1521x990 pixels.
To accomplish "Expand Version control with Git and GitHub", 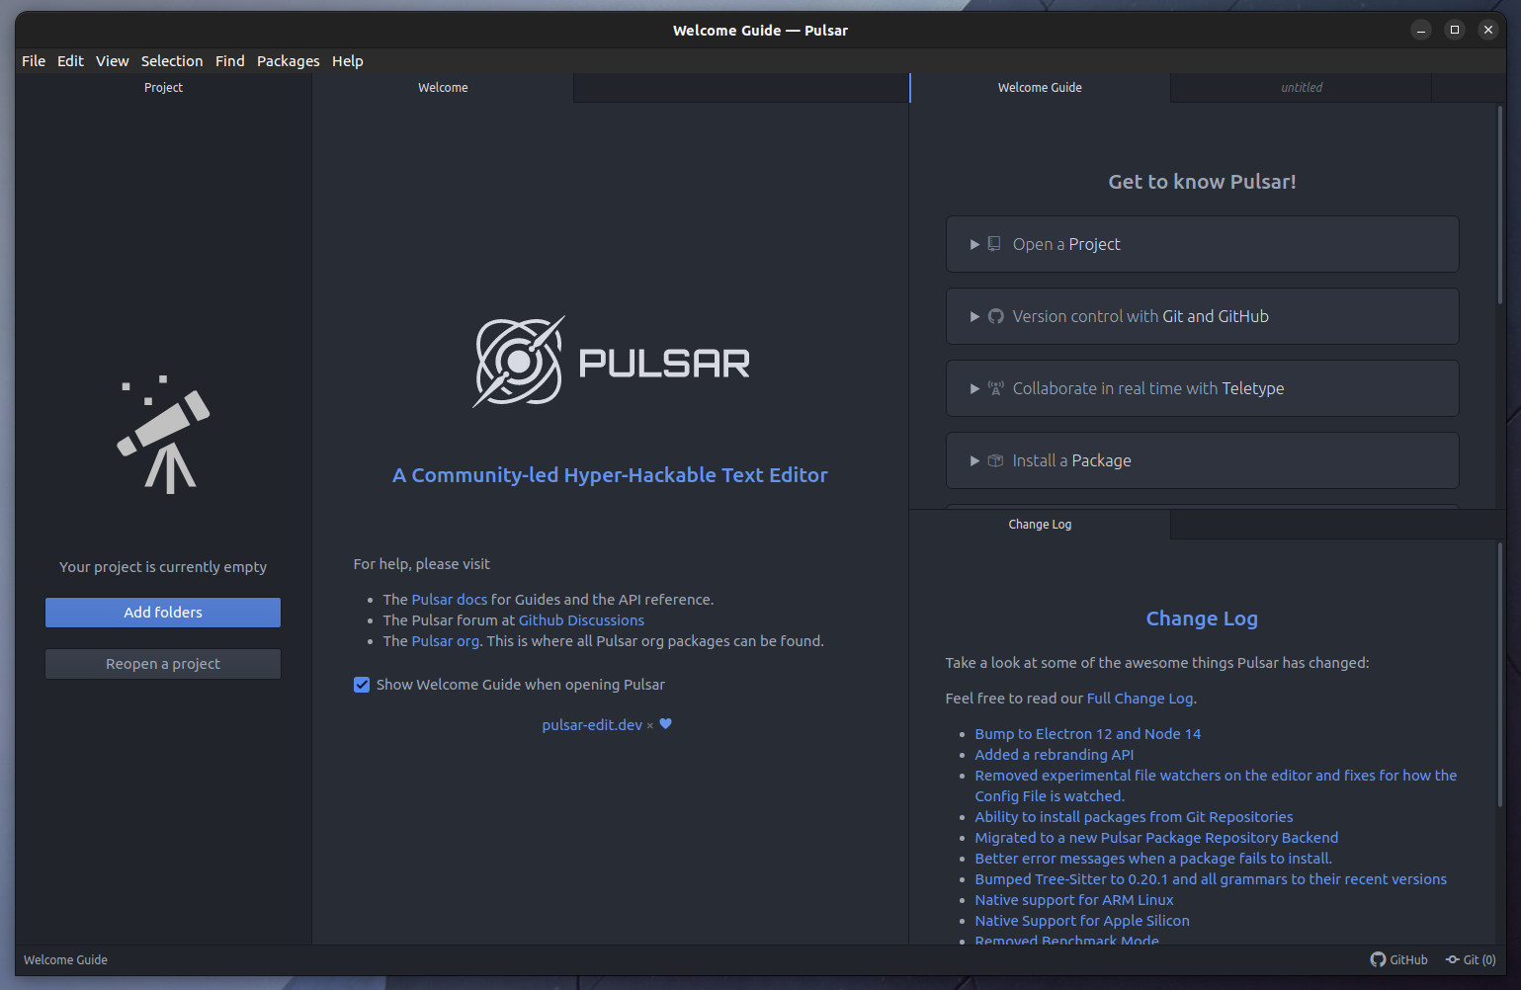I will click(x=1202, y=316).
